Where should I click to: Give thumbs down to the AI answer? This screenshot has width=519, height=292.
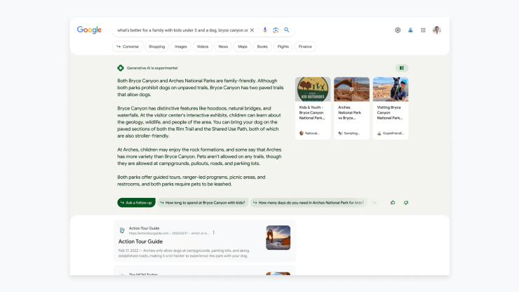coord(406,203)
